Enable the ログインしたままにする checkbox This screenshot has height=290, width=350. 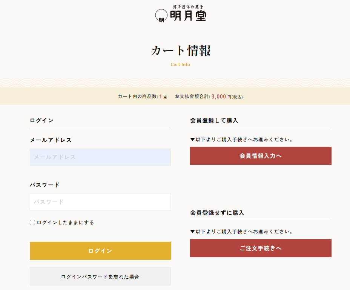[32, 222]
